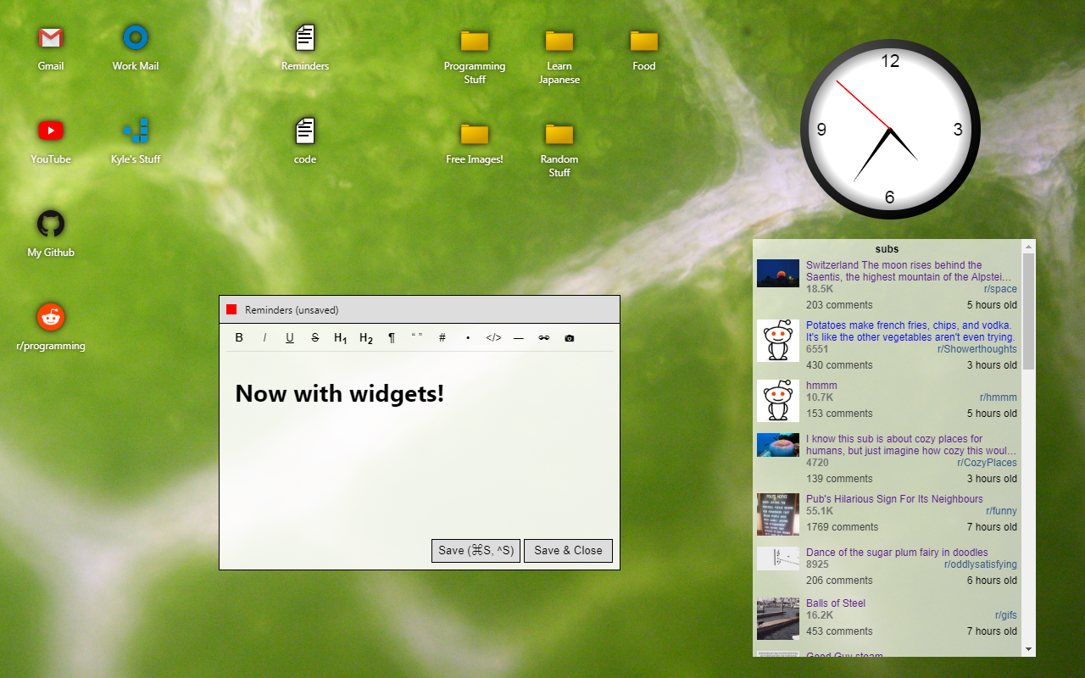Open the r/Showerthoughts subreddit link
The image size is (1085, 678).
coord(976,348)
